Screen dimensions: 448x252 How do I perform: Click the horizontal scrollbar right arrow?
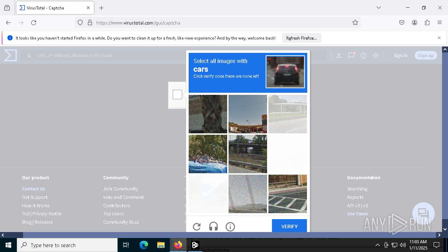(439, 235)
